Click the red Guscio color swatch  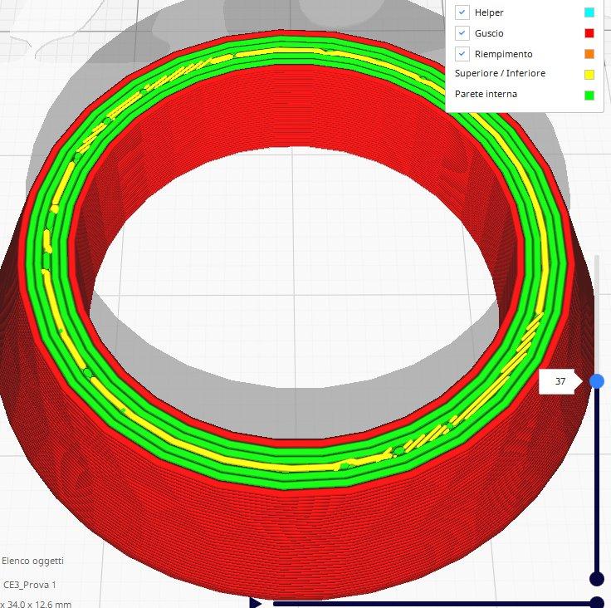[589, 33]
